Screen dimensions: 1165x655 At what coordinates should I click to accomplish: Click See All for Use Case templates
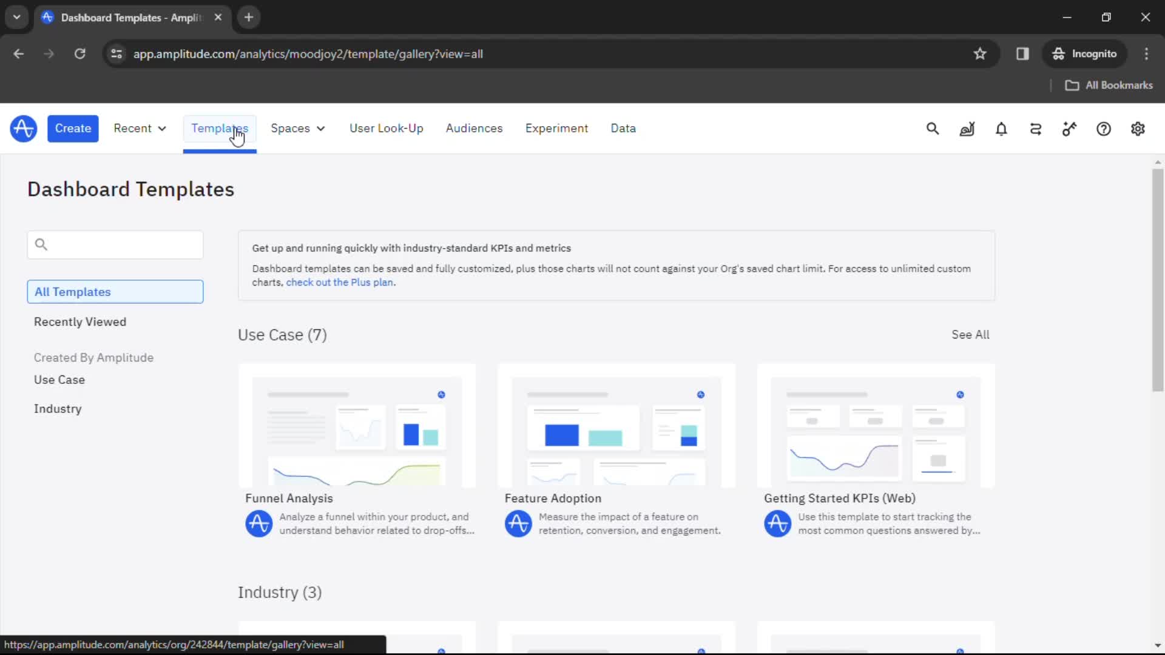(971, 334)
